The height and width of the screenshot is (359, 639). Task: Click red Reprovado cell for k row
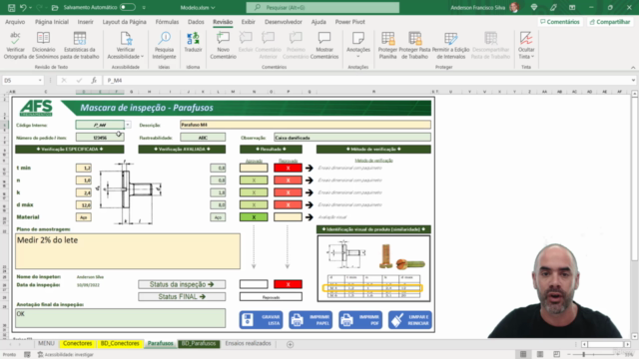tap(288, 192)
